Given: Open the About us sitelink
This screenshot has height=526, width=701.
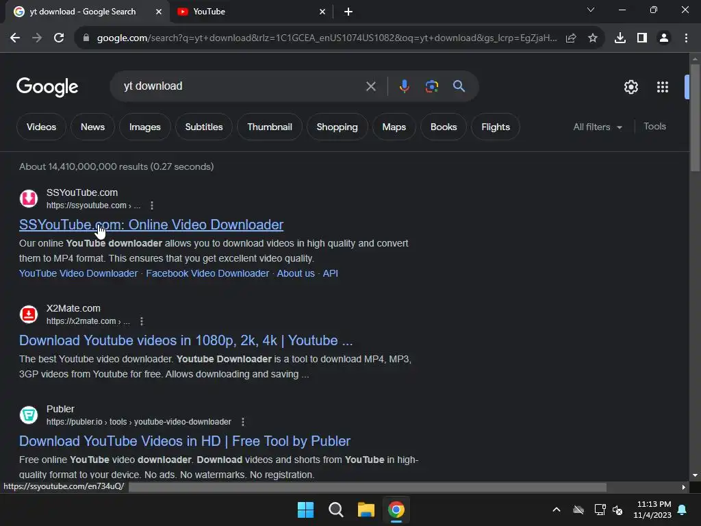Looking at the screenshot, I should 296,273.
